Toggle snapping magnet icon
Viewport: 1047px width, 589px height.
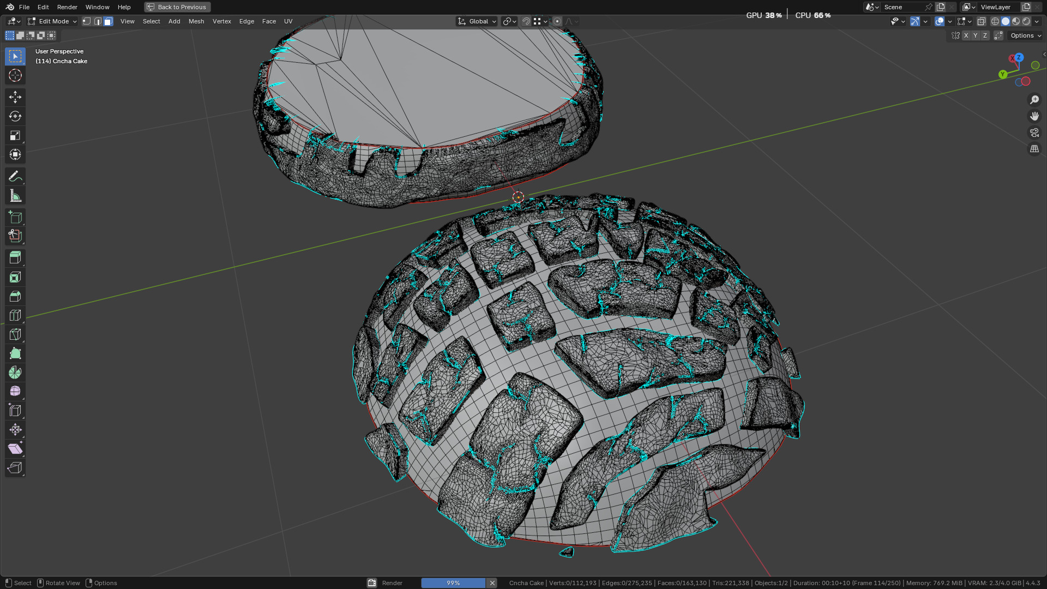(526, 21)
